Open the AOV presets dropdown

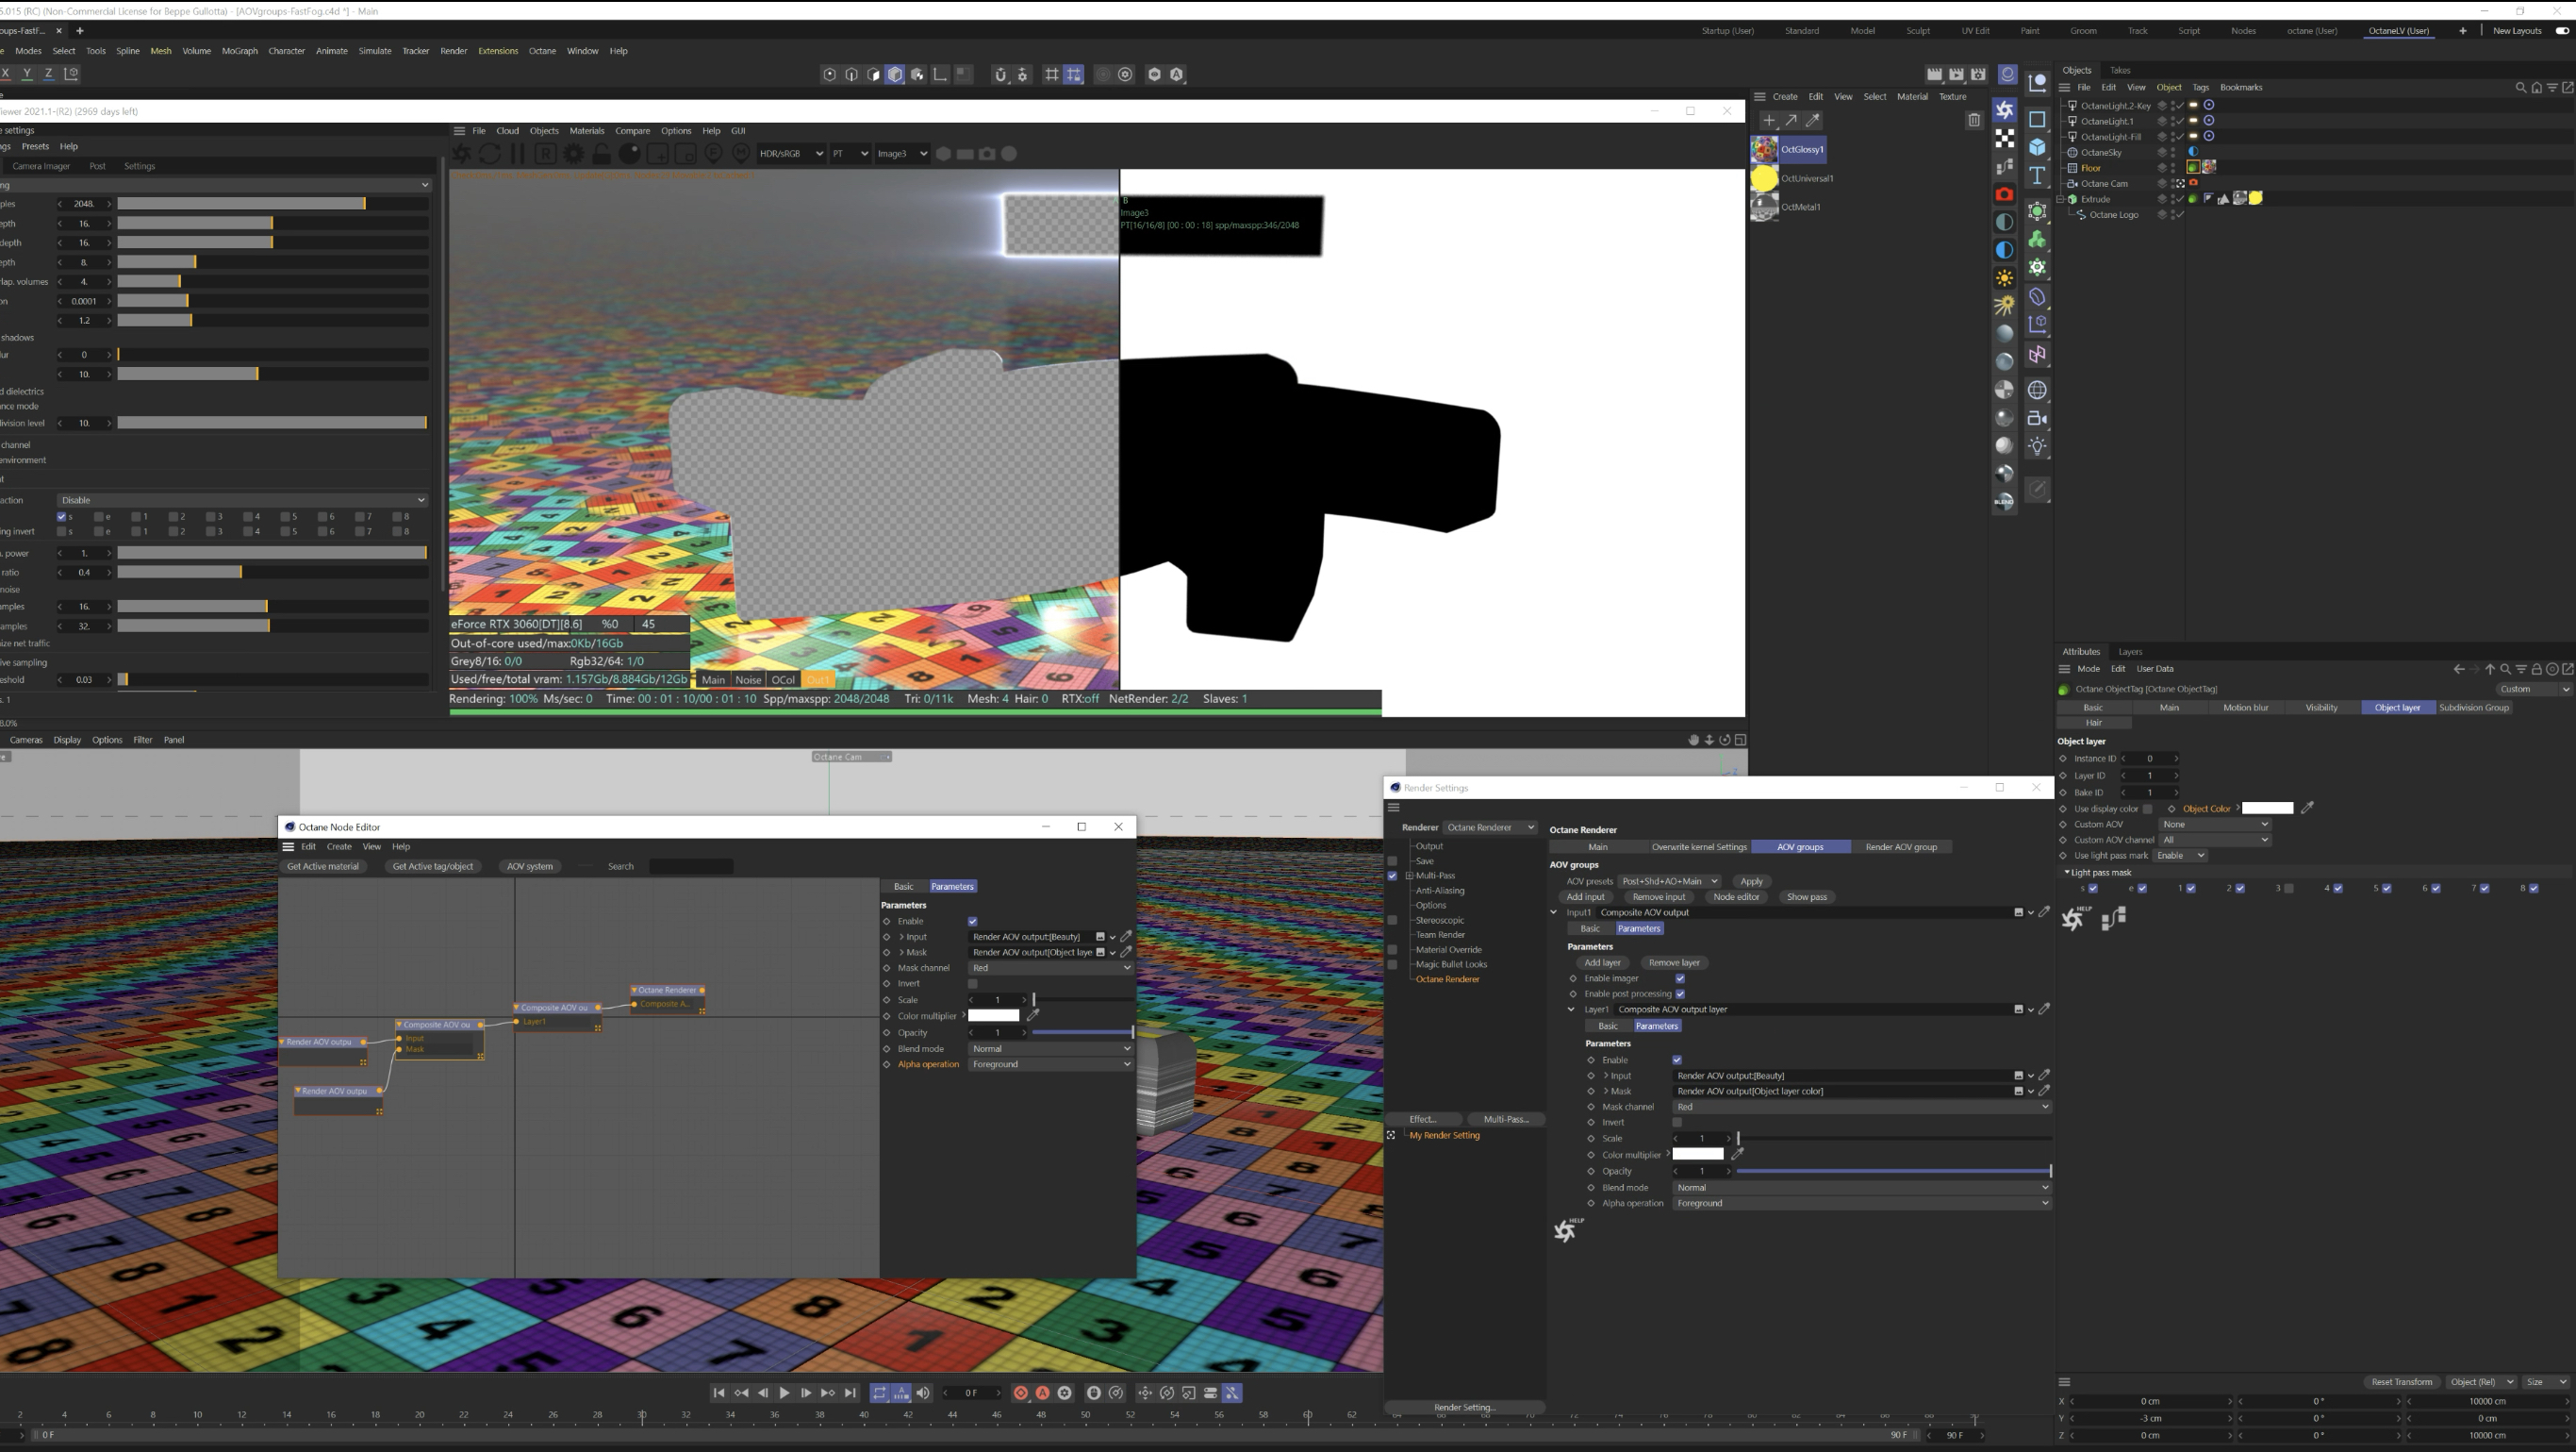point(1668,881)
